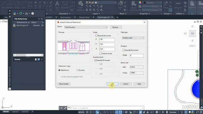This screenshot has height=114, width=203.
Task: Expand the Layers ribbon panel
Action: pyautogui.click(x=96, y=14)
